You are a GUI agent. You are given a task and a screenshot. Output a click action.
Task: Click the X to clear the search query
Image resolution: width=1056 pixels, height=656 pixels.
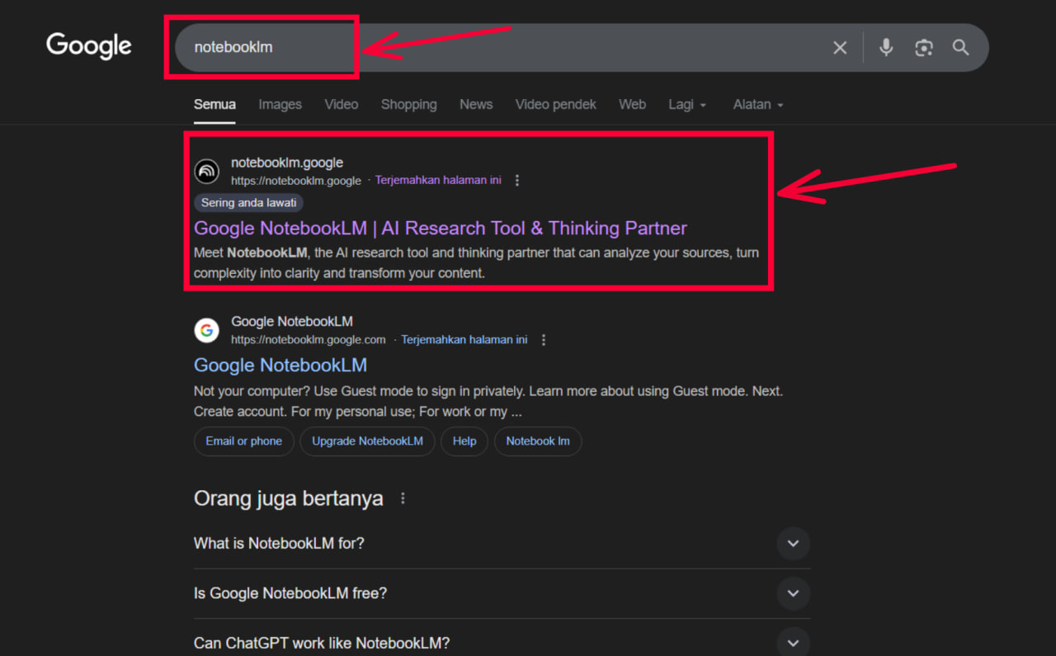[839, 47]
